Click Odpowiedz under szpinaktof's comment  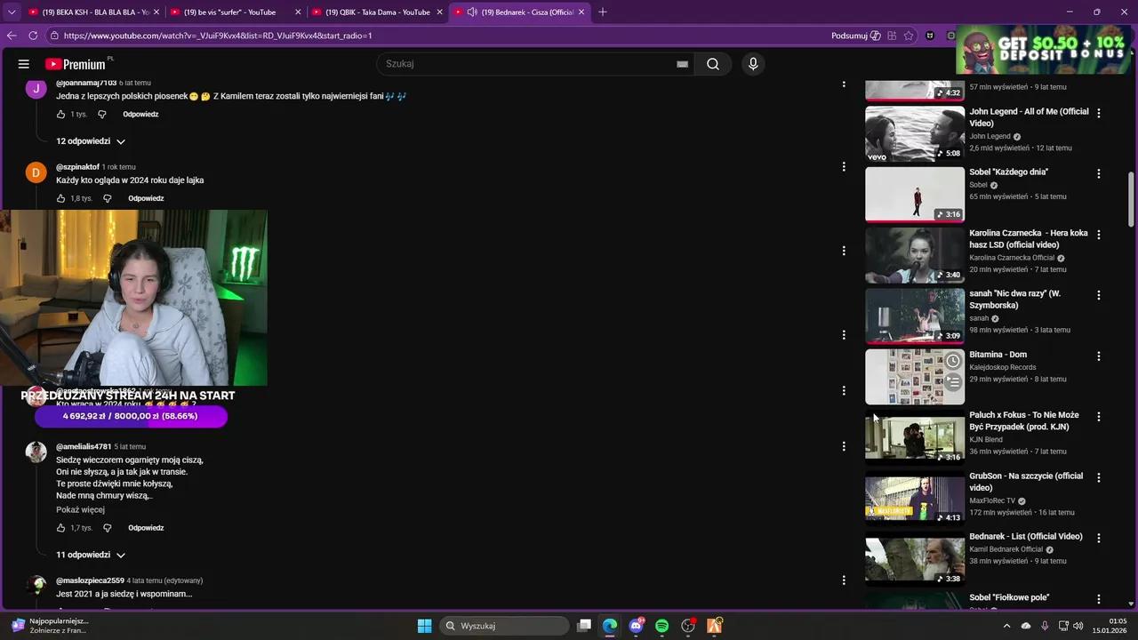point(146,198)
